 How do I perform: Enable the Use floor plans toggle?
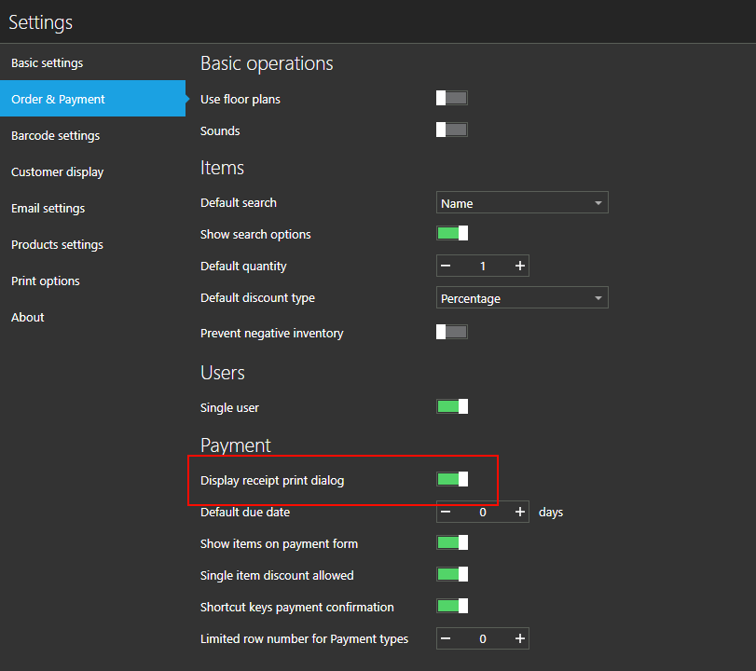pyautogui.click(x=452, y=98)
